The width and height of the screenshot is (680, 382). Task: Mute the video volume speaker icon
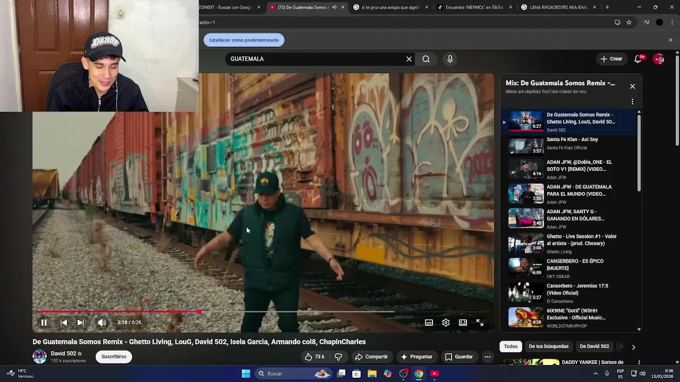pos(102,323)
